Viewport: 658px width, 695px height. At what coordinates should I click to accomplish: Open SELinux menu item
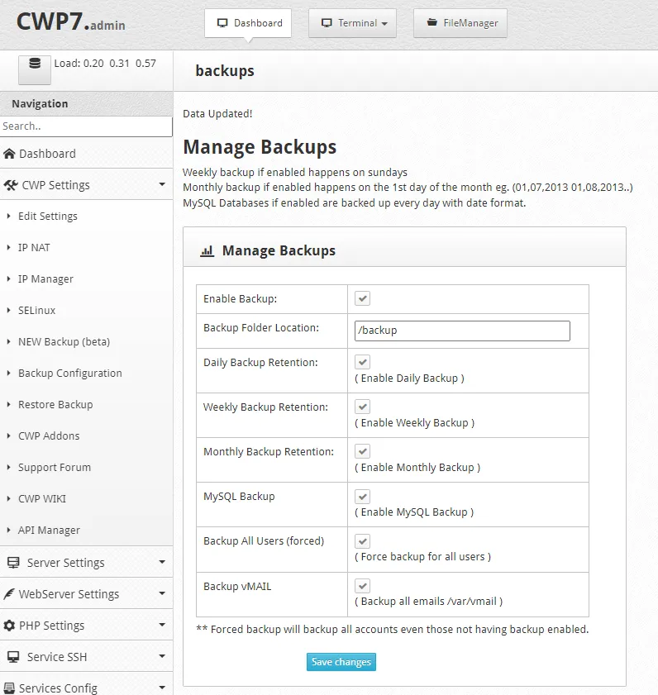click(x=37, y=310)
